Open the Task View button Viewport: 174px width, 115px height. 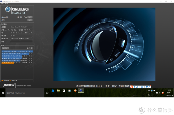coord(47,93)
